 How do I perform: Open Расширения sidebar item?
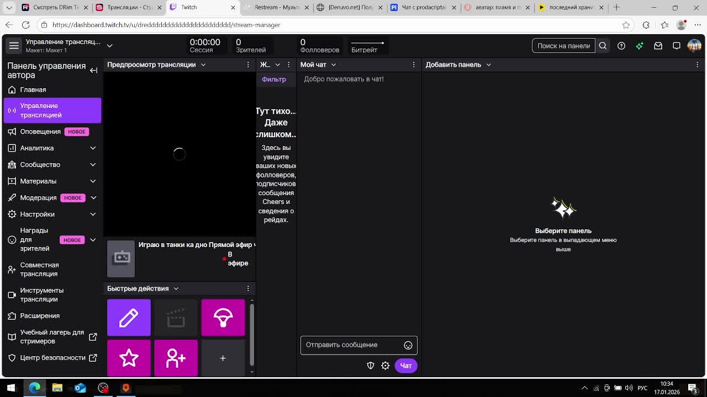[52, 315]
